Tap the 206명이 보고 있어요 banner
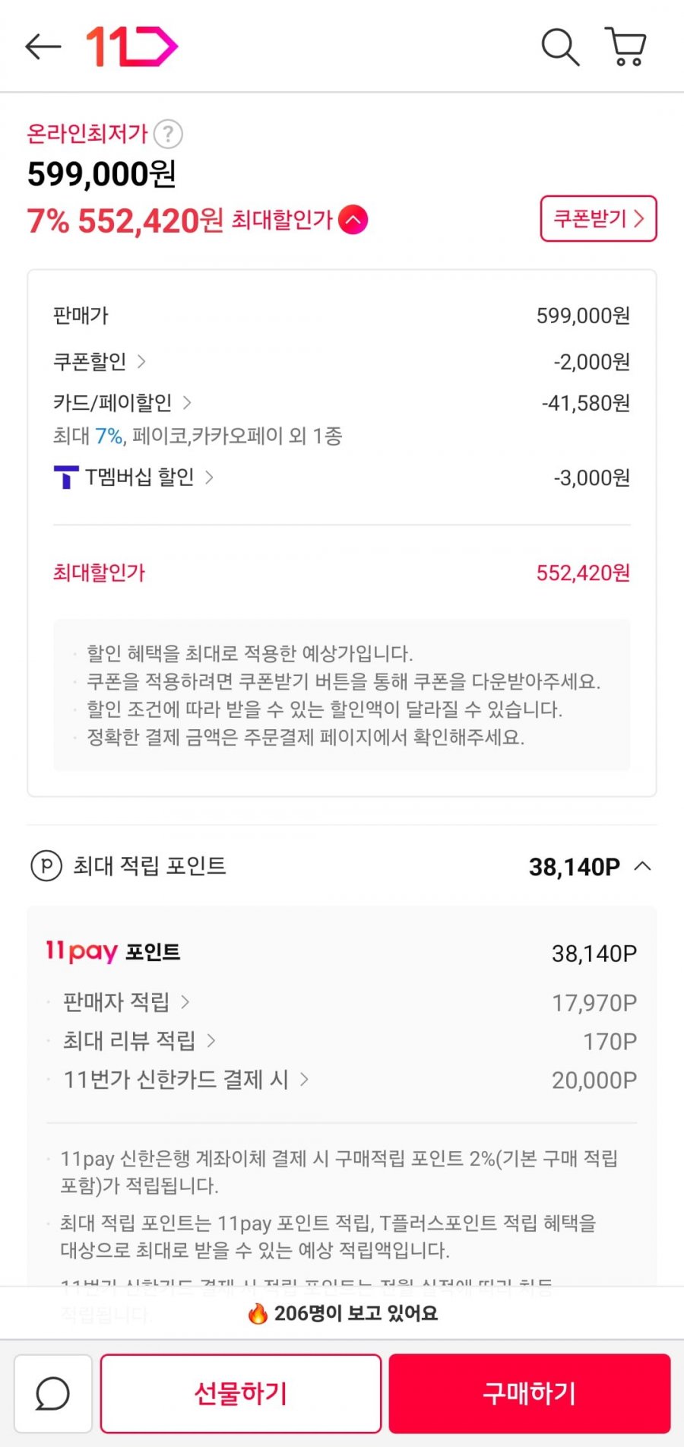Screen dimensions: 684x1447 pyautogui.click(x=342, y=1313)
